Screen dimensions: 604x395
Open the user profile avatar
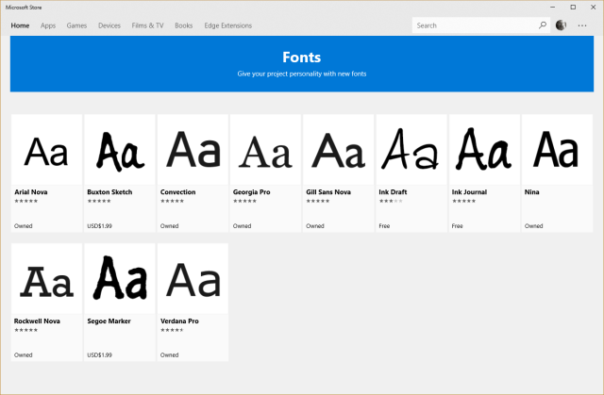pyautogui.click(x=562, y=25)
